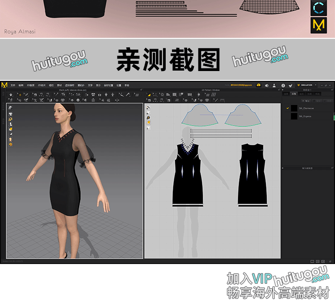Click the speaker announcement icon
The width and height of the screenshot is (335, 302).
point(267,85)
